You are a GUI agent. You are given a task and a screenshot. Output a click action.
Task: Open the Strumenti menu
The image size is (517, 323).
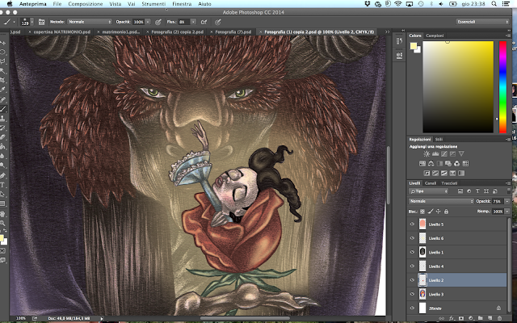(153, 4)
